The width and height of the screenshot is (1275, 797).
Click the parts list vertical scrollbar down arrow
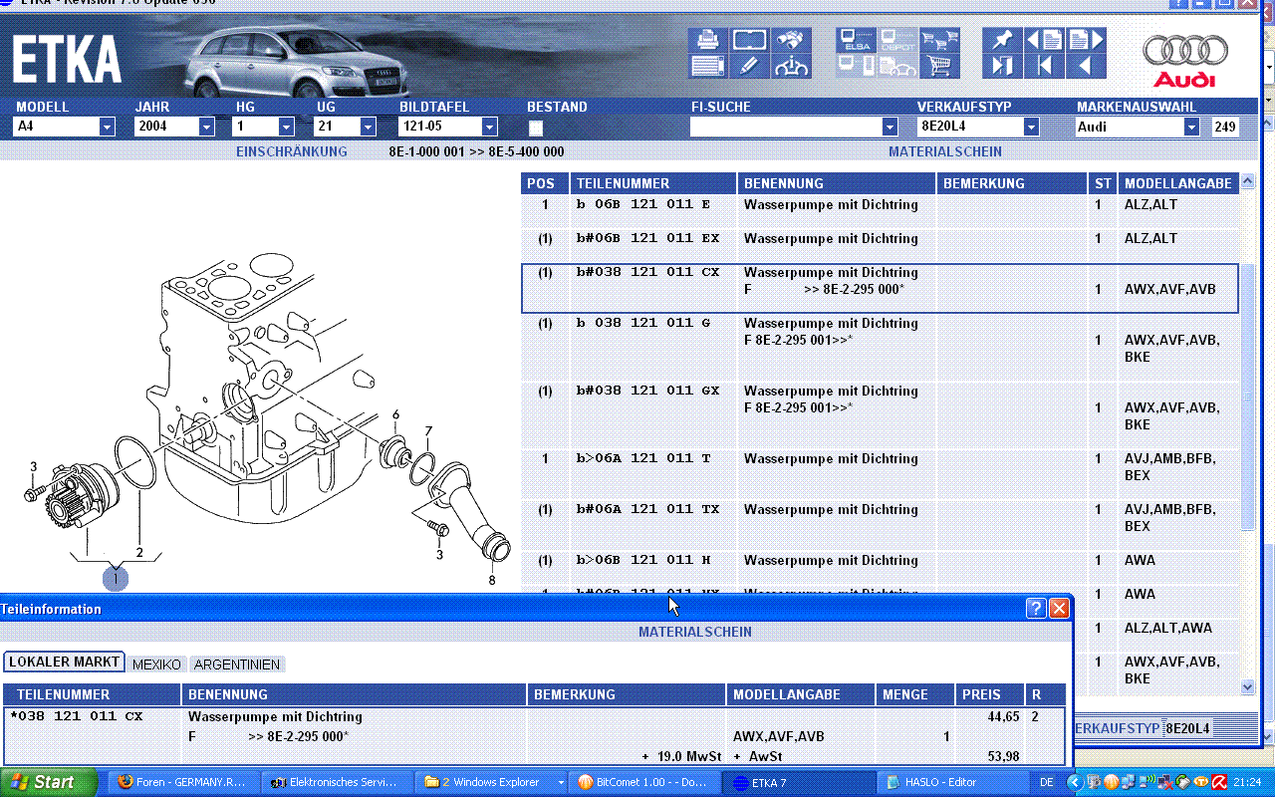tap(1248, 686)
